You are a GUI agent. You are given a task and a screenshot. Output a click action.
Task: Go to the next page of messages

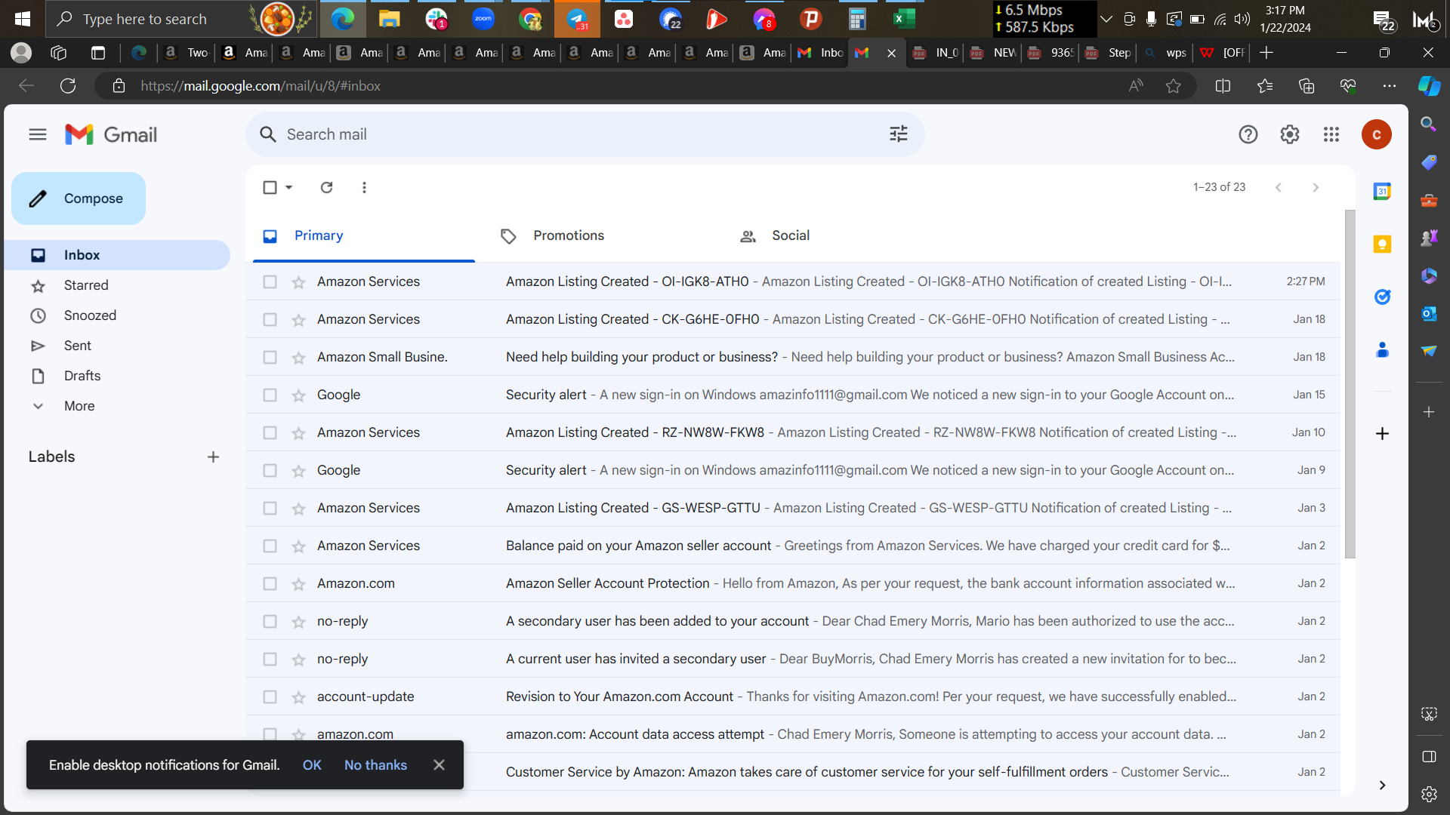coord(1316,187)
